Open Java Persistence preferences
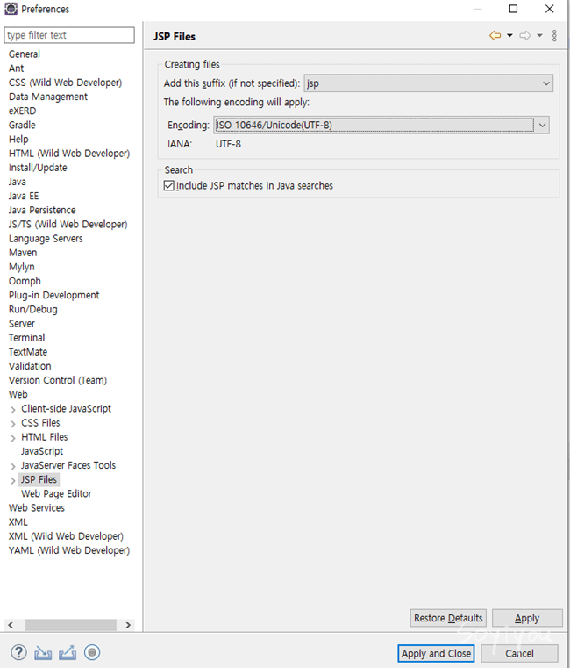 pyautogui.click(x=42, y=210)
